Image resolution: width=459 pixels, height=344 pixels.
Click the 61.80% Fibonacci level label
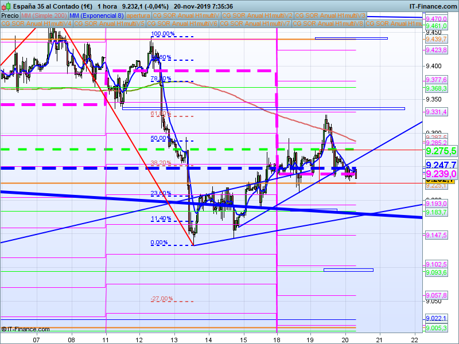tap(161, 114)
